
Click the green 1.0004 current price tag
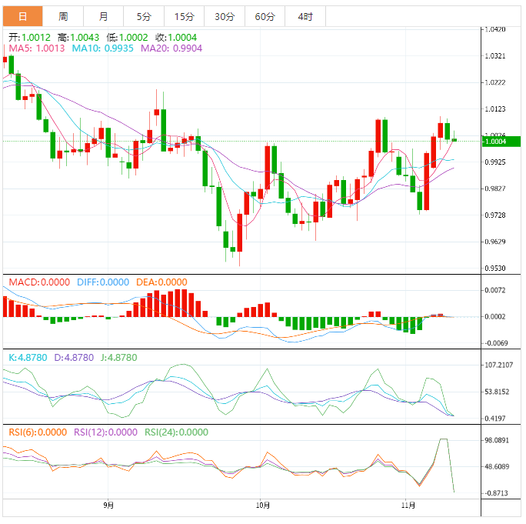pyautogui.click(x=501, y=142)
